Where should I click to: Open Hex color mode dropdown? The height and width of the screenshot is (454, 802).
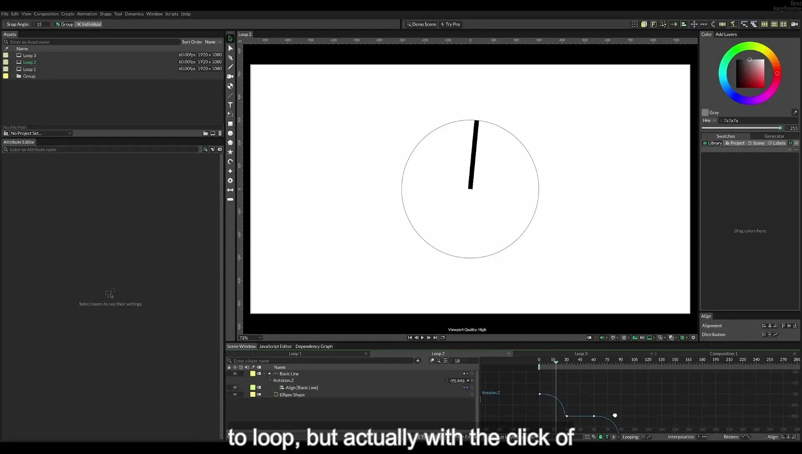pos(709,121)
